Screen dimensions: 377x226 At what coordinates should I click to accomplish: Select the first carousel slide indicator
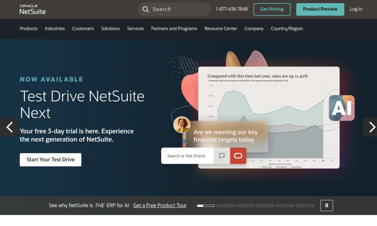click(x=206, y=206)
